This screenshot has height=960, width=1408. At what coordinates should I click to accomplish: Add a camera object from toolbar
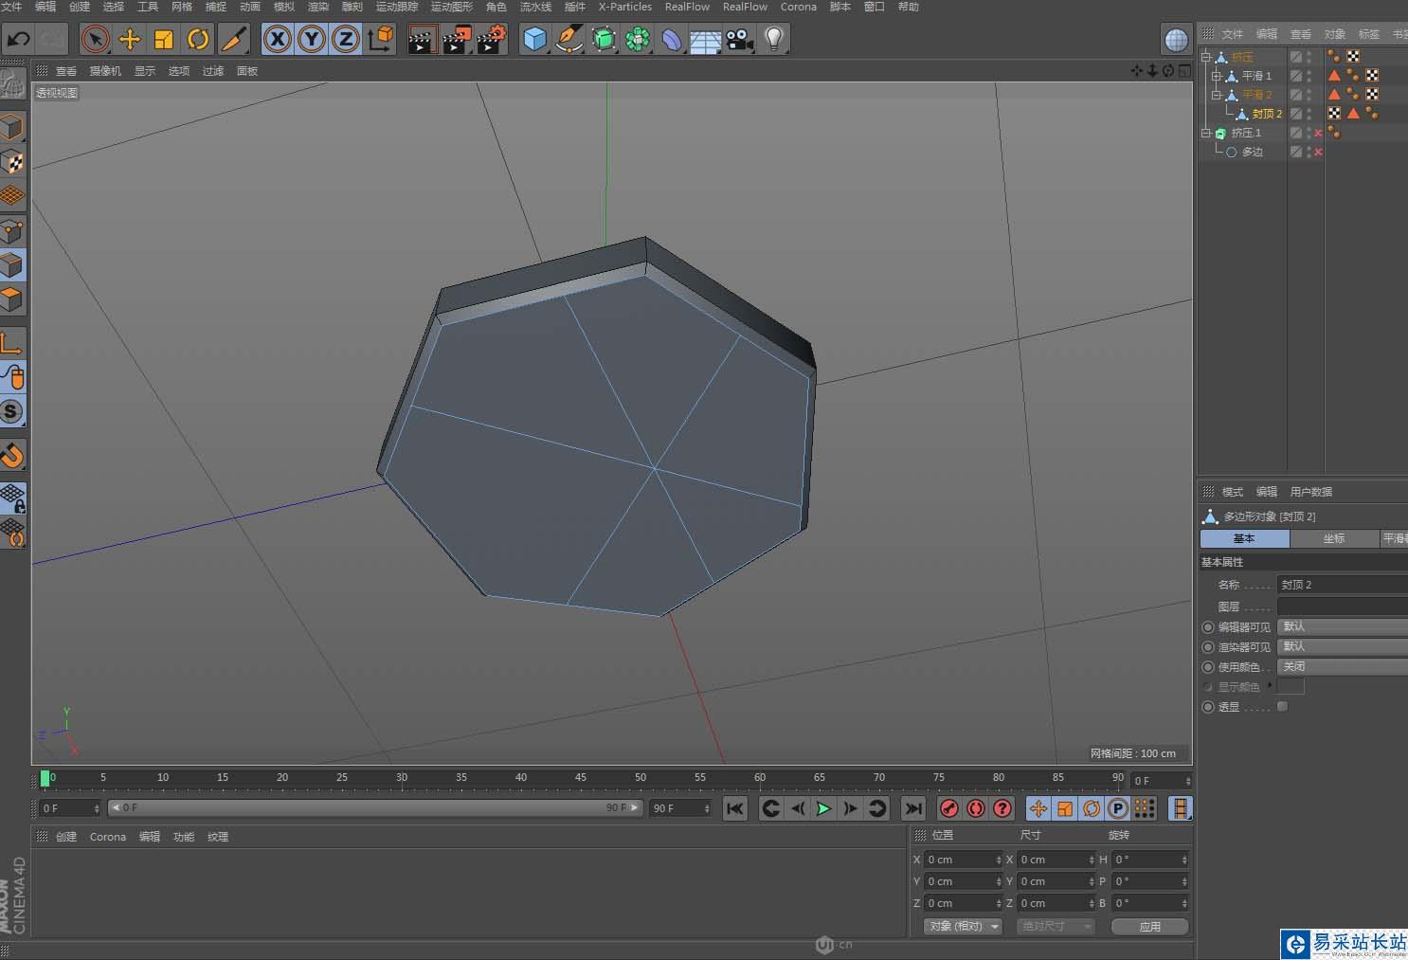(x=739, y=39)
